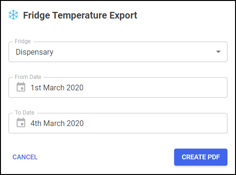Click the Fridge Temperature Export heading
The image size is (236, 175).
click(80, 15)
